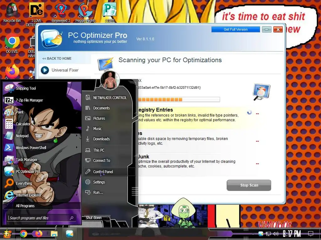Stop the scan in PC Optimizer
Viewport: 321px width, 240px height.
click(249, 185)
